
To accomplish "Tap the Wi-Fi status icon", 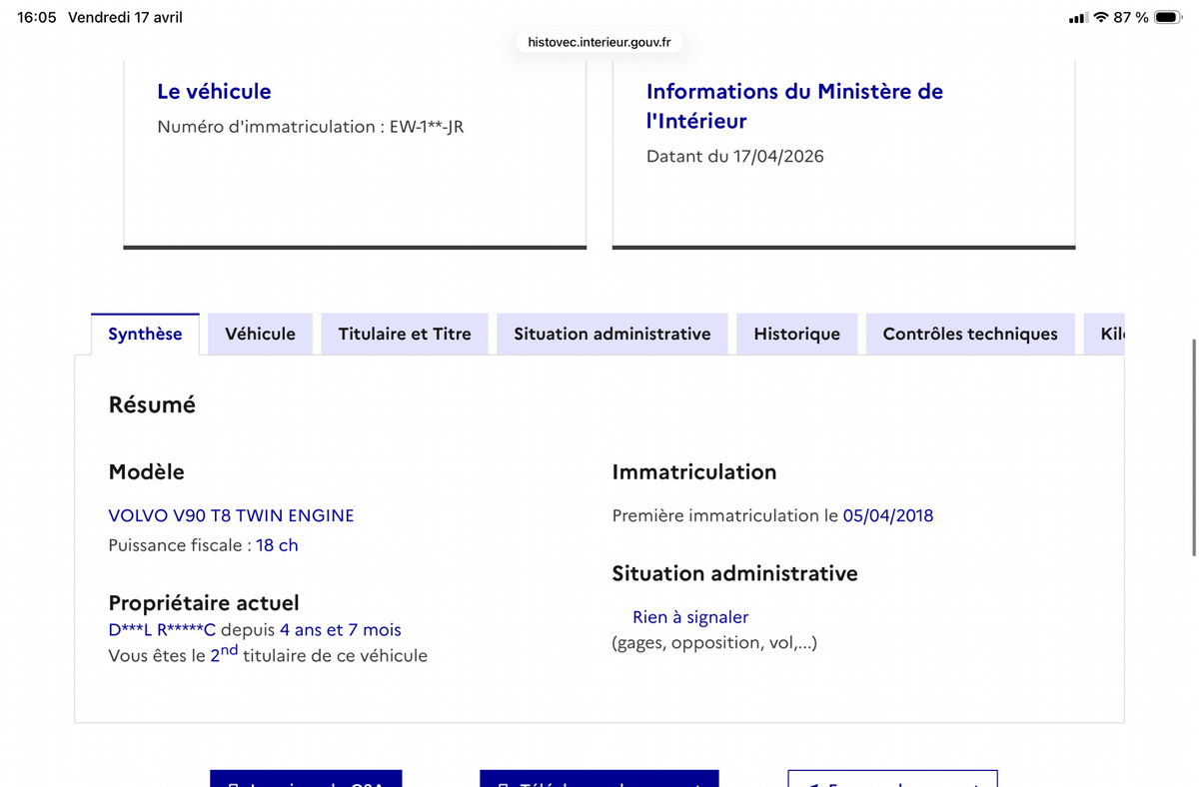I will (x=1101, y=18).
